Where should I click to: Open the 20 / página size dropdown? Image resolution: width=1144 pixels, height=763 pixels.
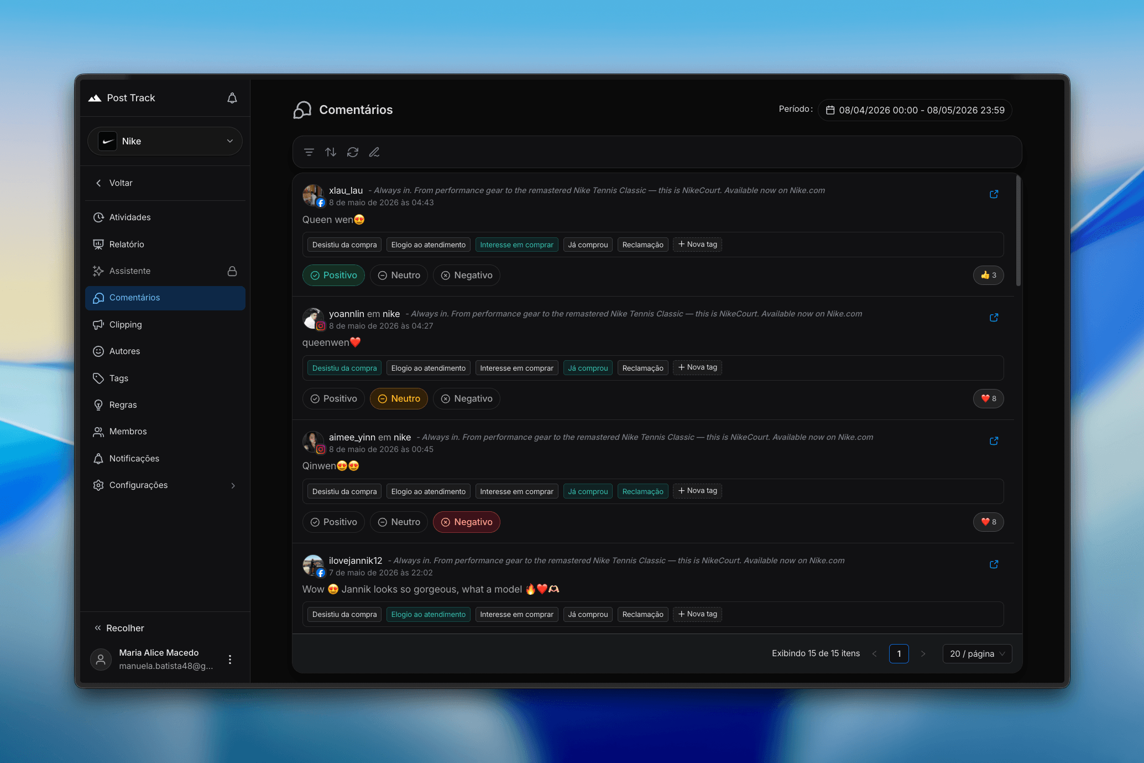tap(977, 654)
